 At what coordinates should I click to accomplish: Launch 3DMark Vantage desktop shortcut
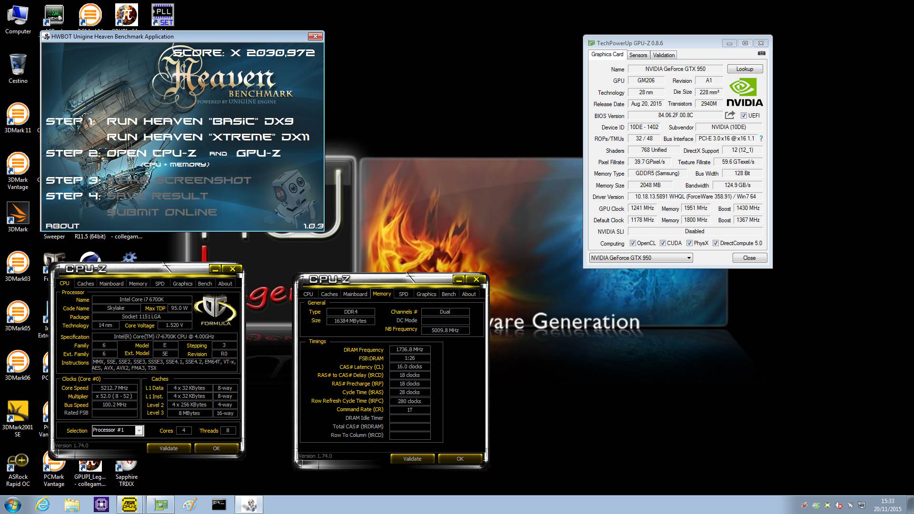(18, 171)
